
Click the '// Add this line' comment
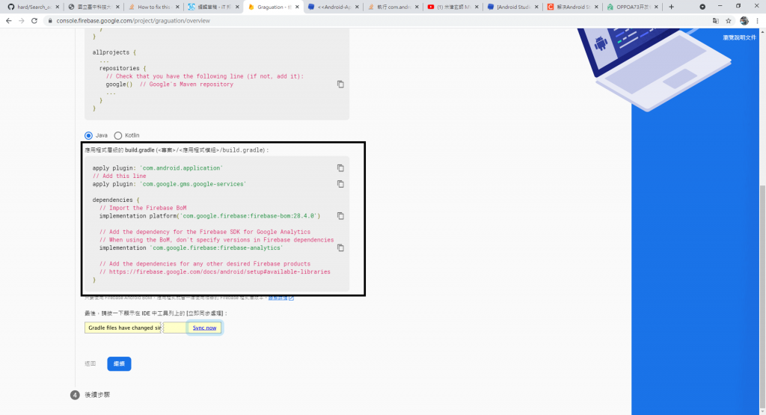(x=119, y=176)
